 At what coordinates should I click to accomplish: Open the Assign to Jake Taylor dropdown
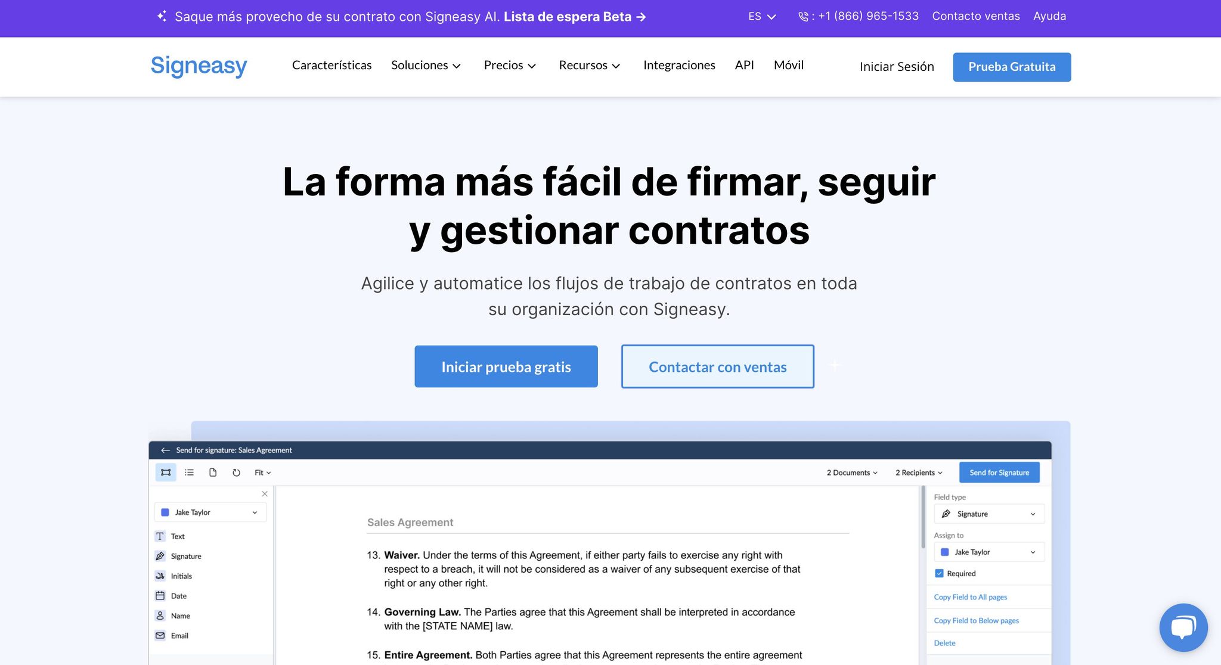tap(989, 552)
